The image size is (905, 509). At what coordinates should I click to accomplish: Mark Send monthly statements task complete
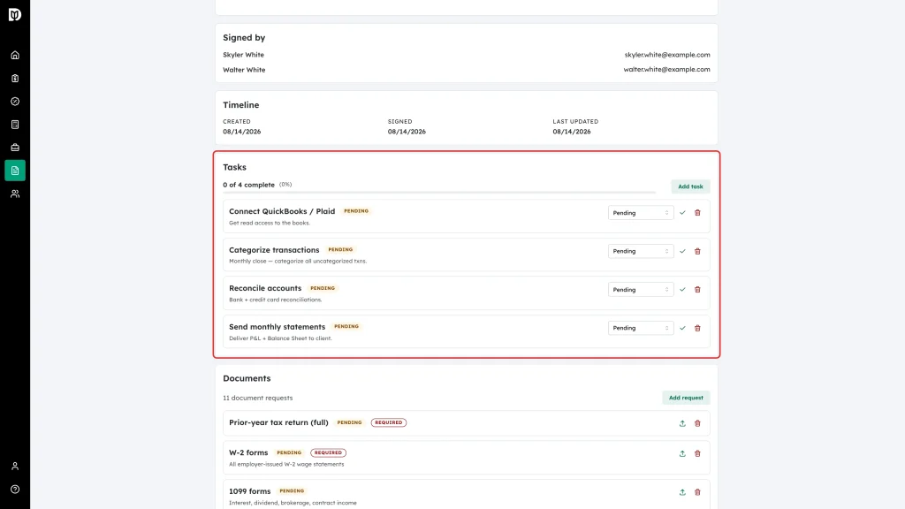point(683,329)
